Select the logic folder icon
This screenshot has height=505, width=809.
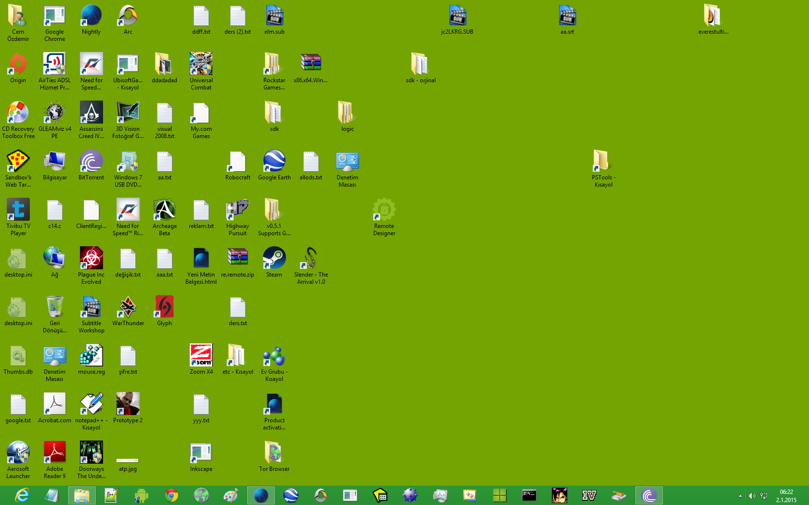coord(347,117)
